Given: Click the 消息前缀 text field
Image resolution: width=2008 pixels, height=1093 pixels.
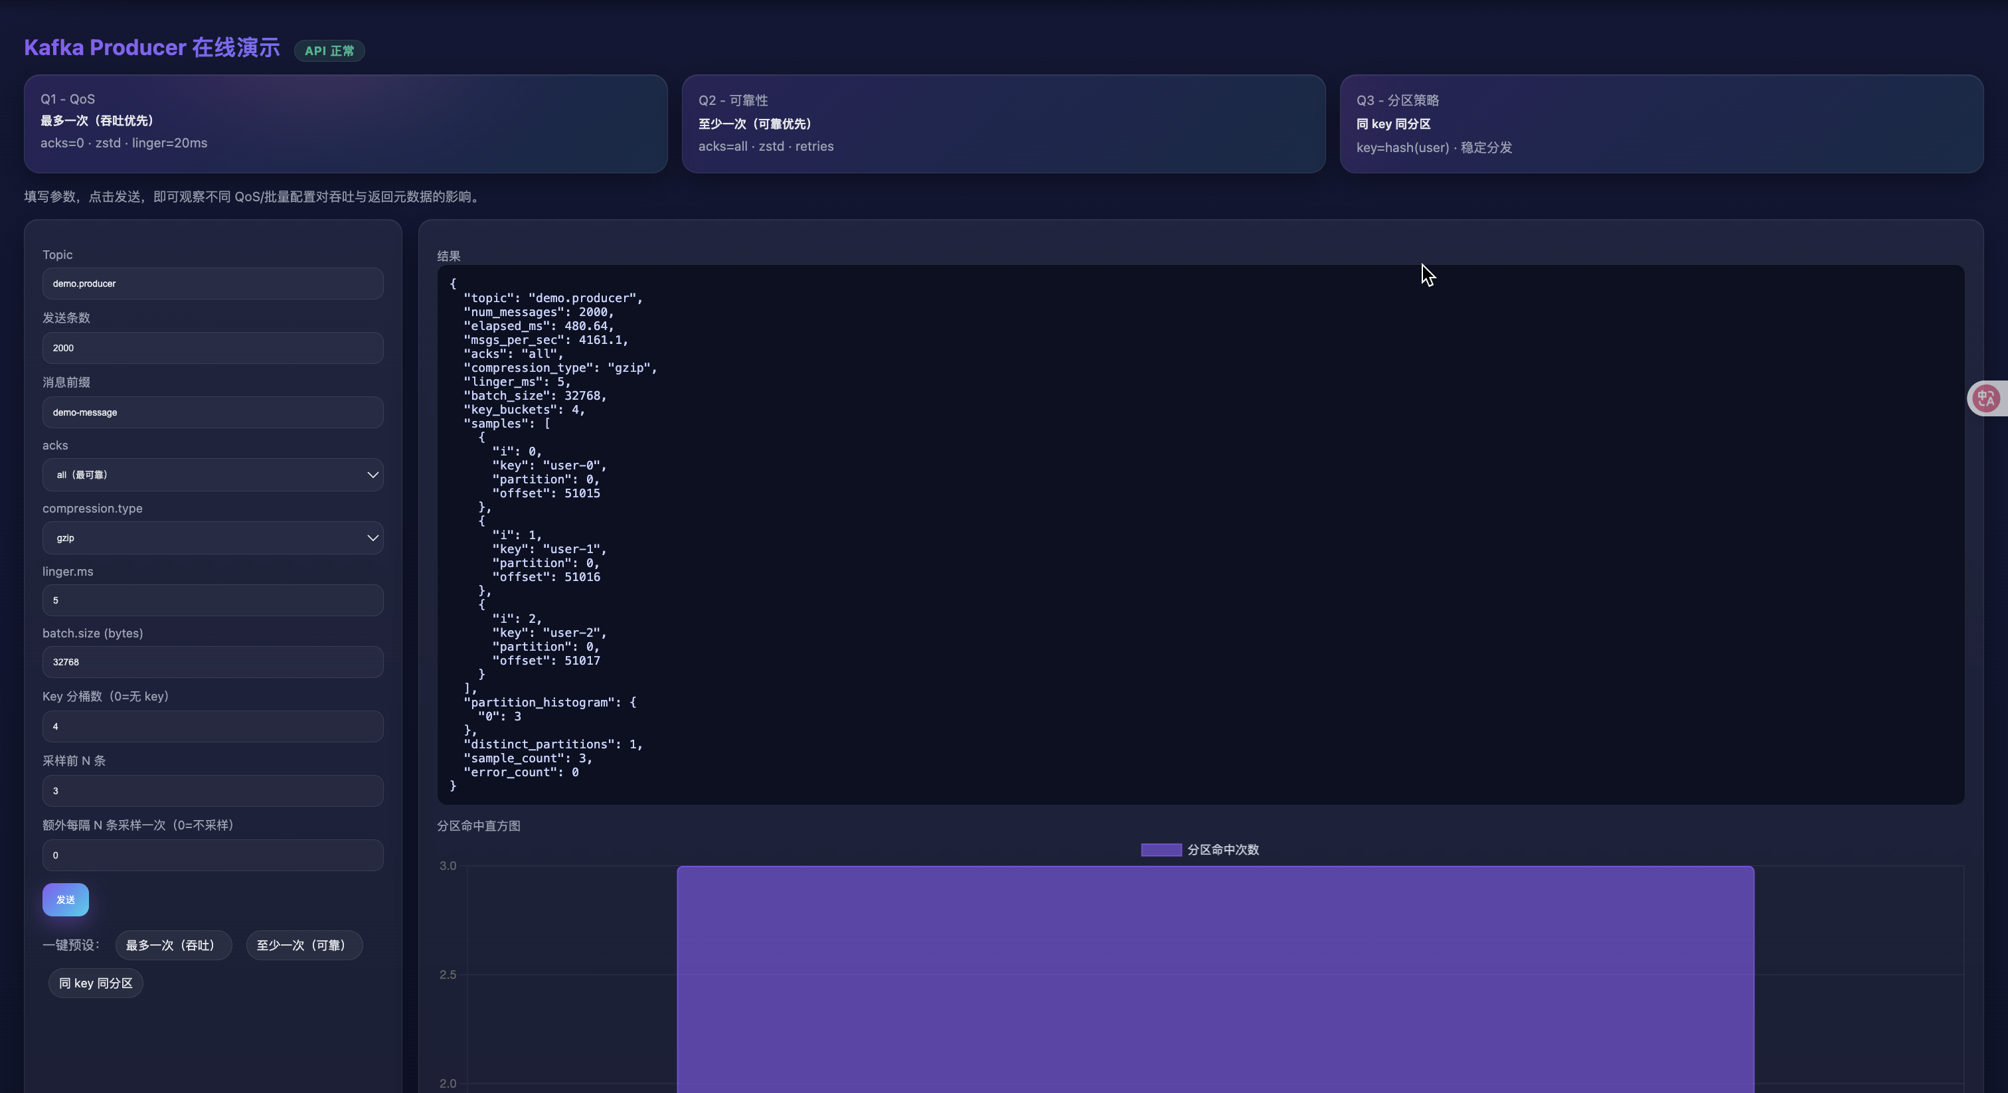Looking at the screenshot, I should (212, 412).
